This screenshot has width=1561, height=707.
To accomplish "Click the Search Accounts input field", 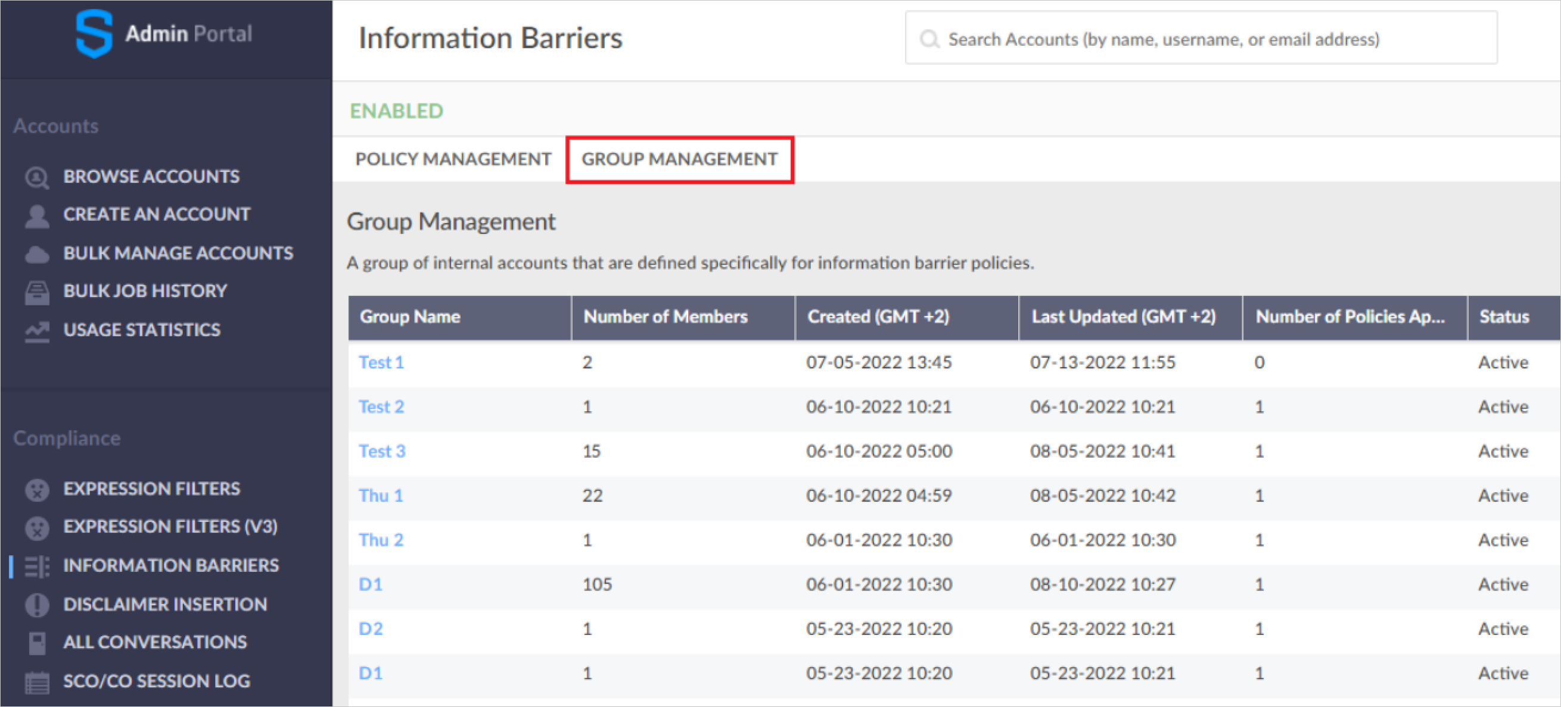I will 1201,38.
